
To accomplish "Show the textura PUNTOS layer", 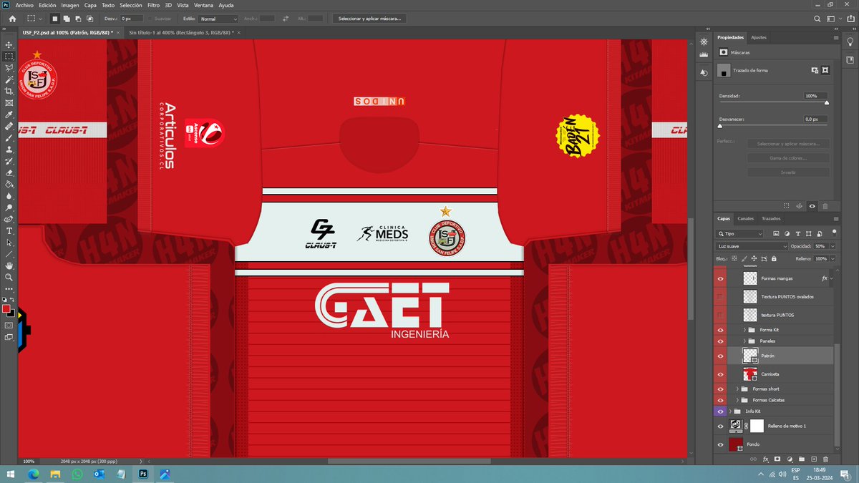I will 721,315.
